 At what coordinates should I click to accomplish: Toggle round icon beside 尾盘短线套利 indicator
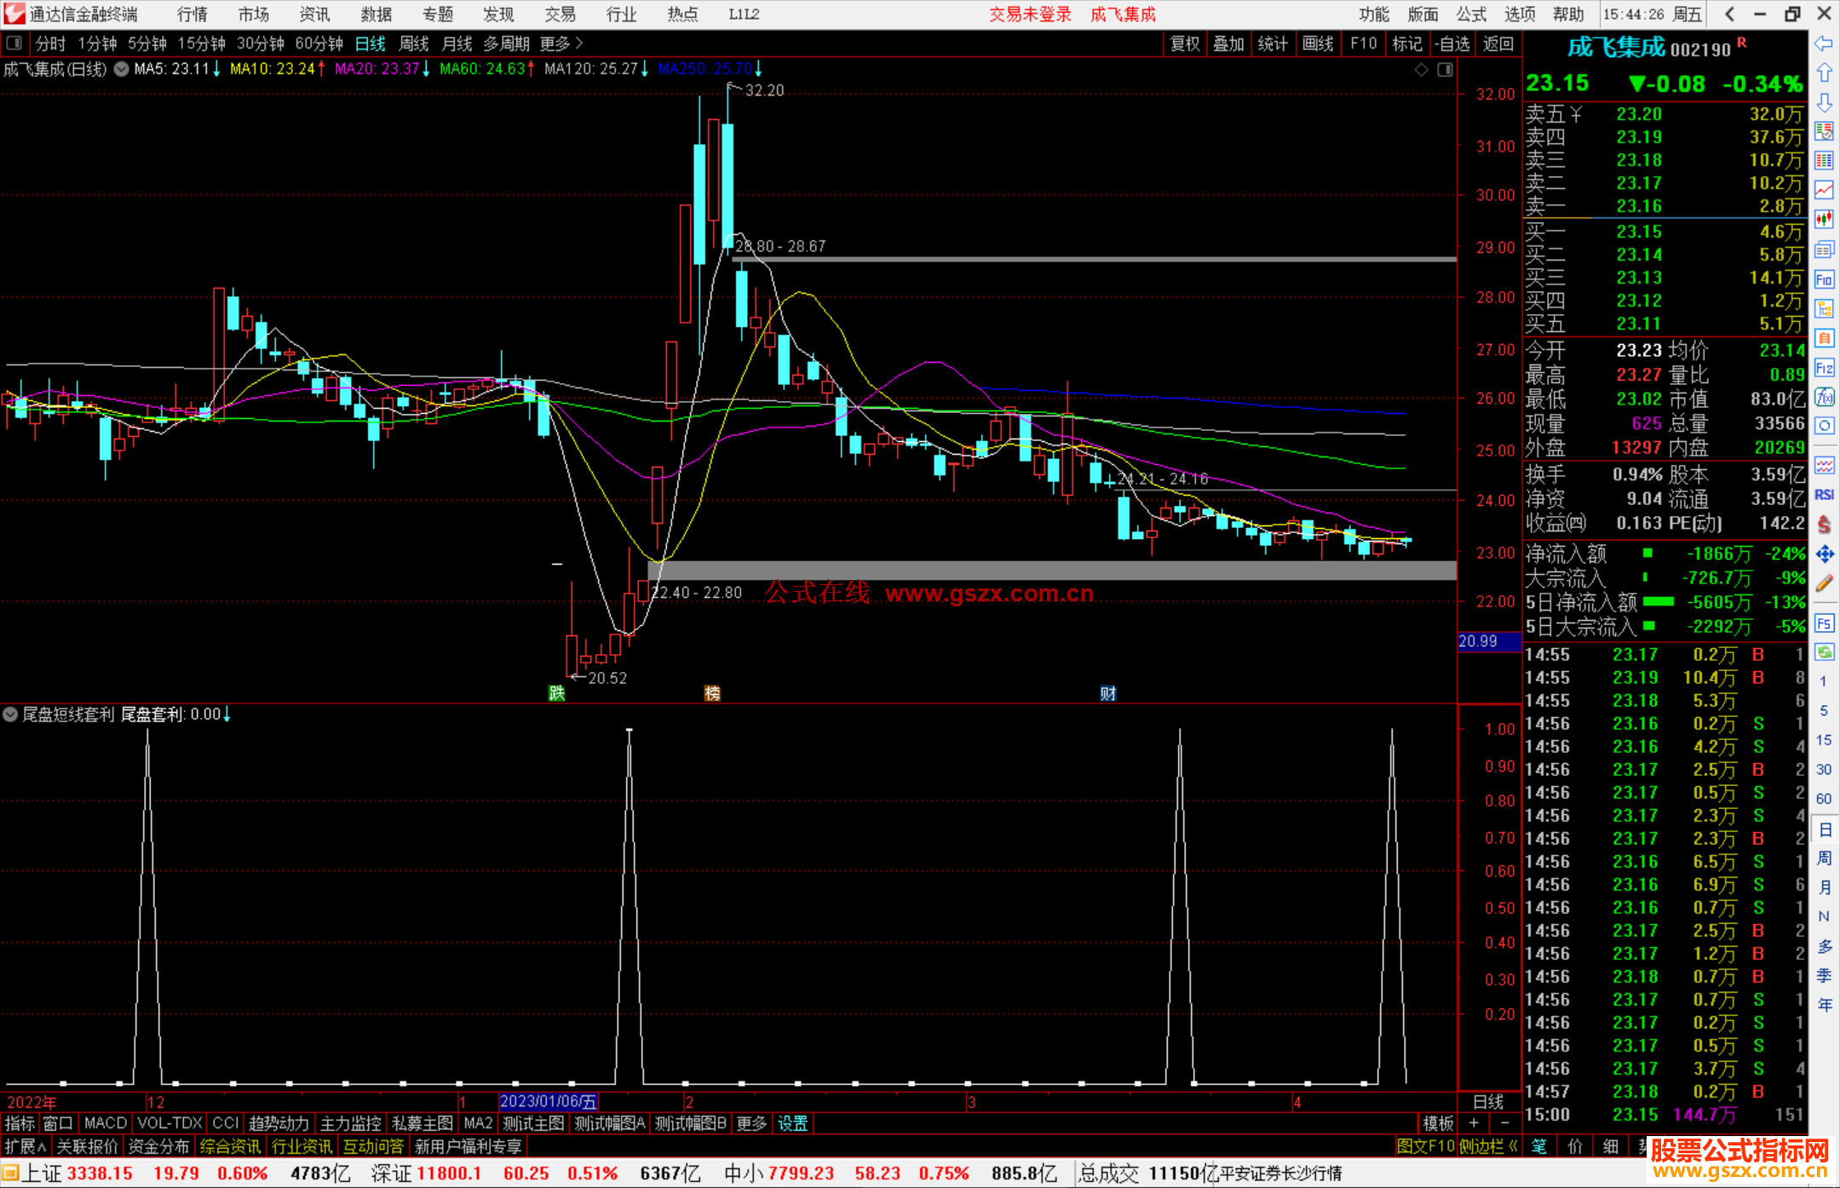click(x=10, y=715)
